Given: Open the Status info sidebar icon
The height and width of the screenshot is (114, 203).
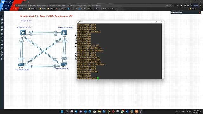Looking at the screenshot, I should coord(2,44).
